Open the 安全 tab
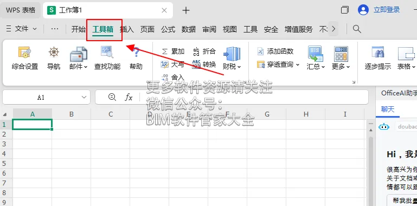 271,29
